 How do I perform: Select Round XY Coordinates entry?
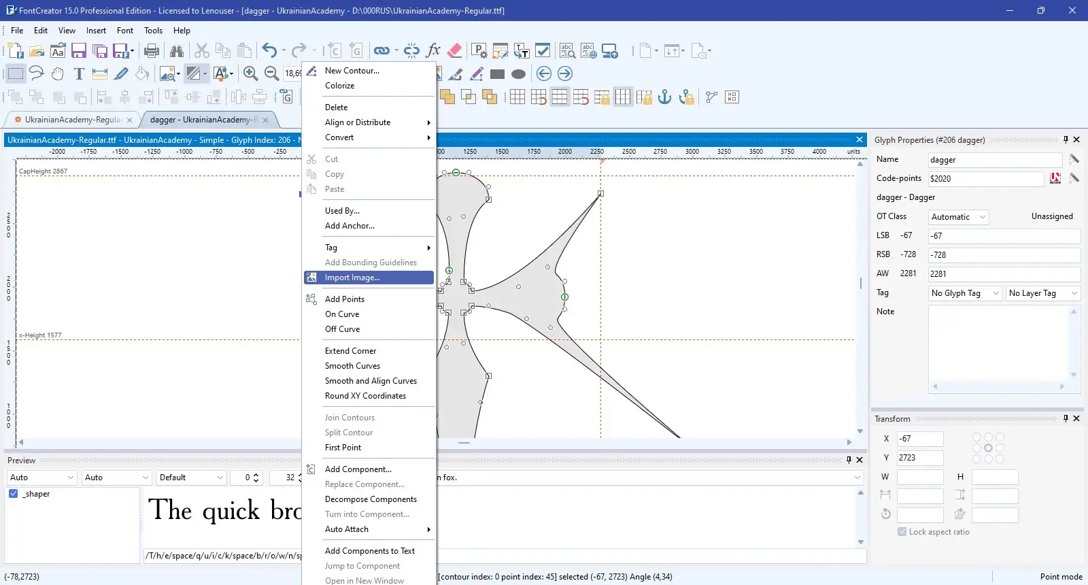(x=369, y=396)
